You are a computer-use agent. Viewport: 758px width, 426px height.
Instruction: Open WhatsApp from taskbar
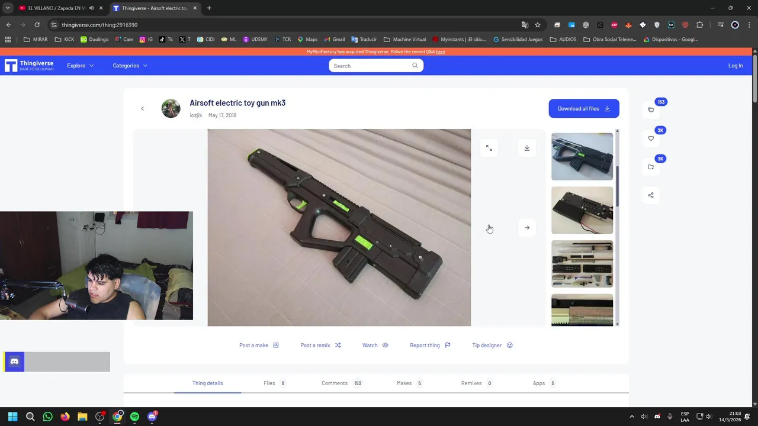click(x=48, y=417)
